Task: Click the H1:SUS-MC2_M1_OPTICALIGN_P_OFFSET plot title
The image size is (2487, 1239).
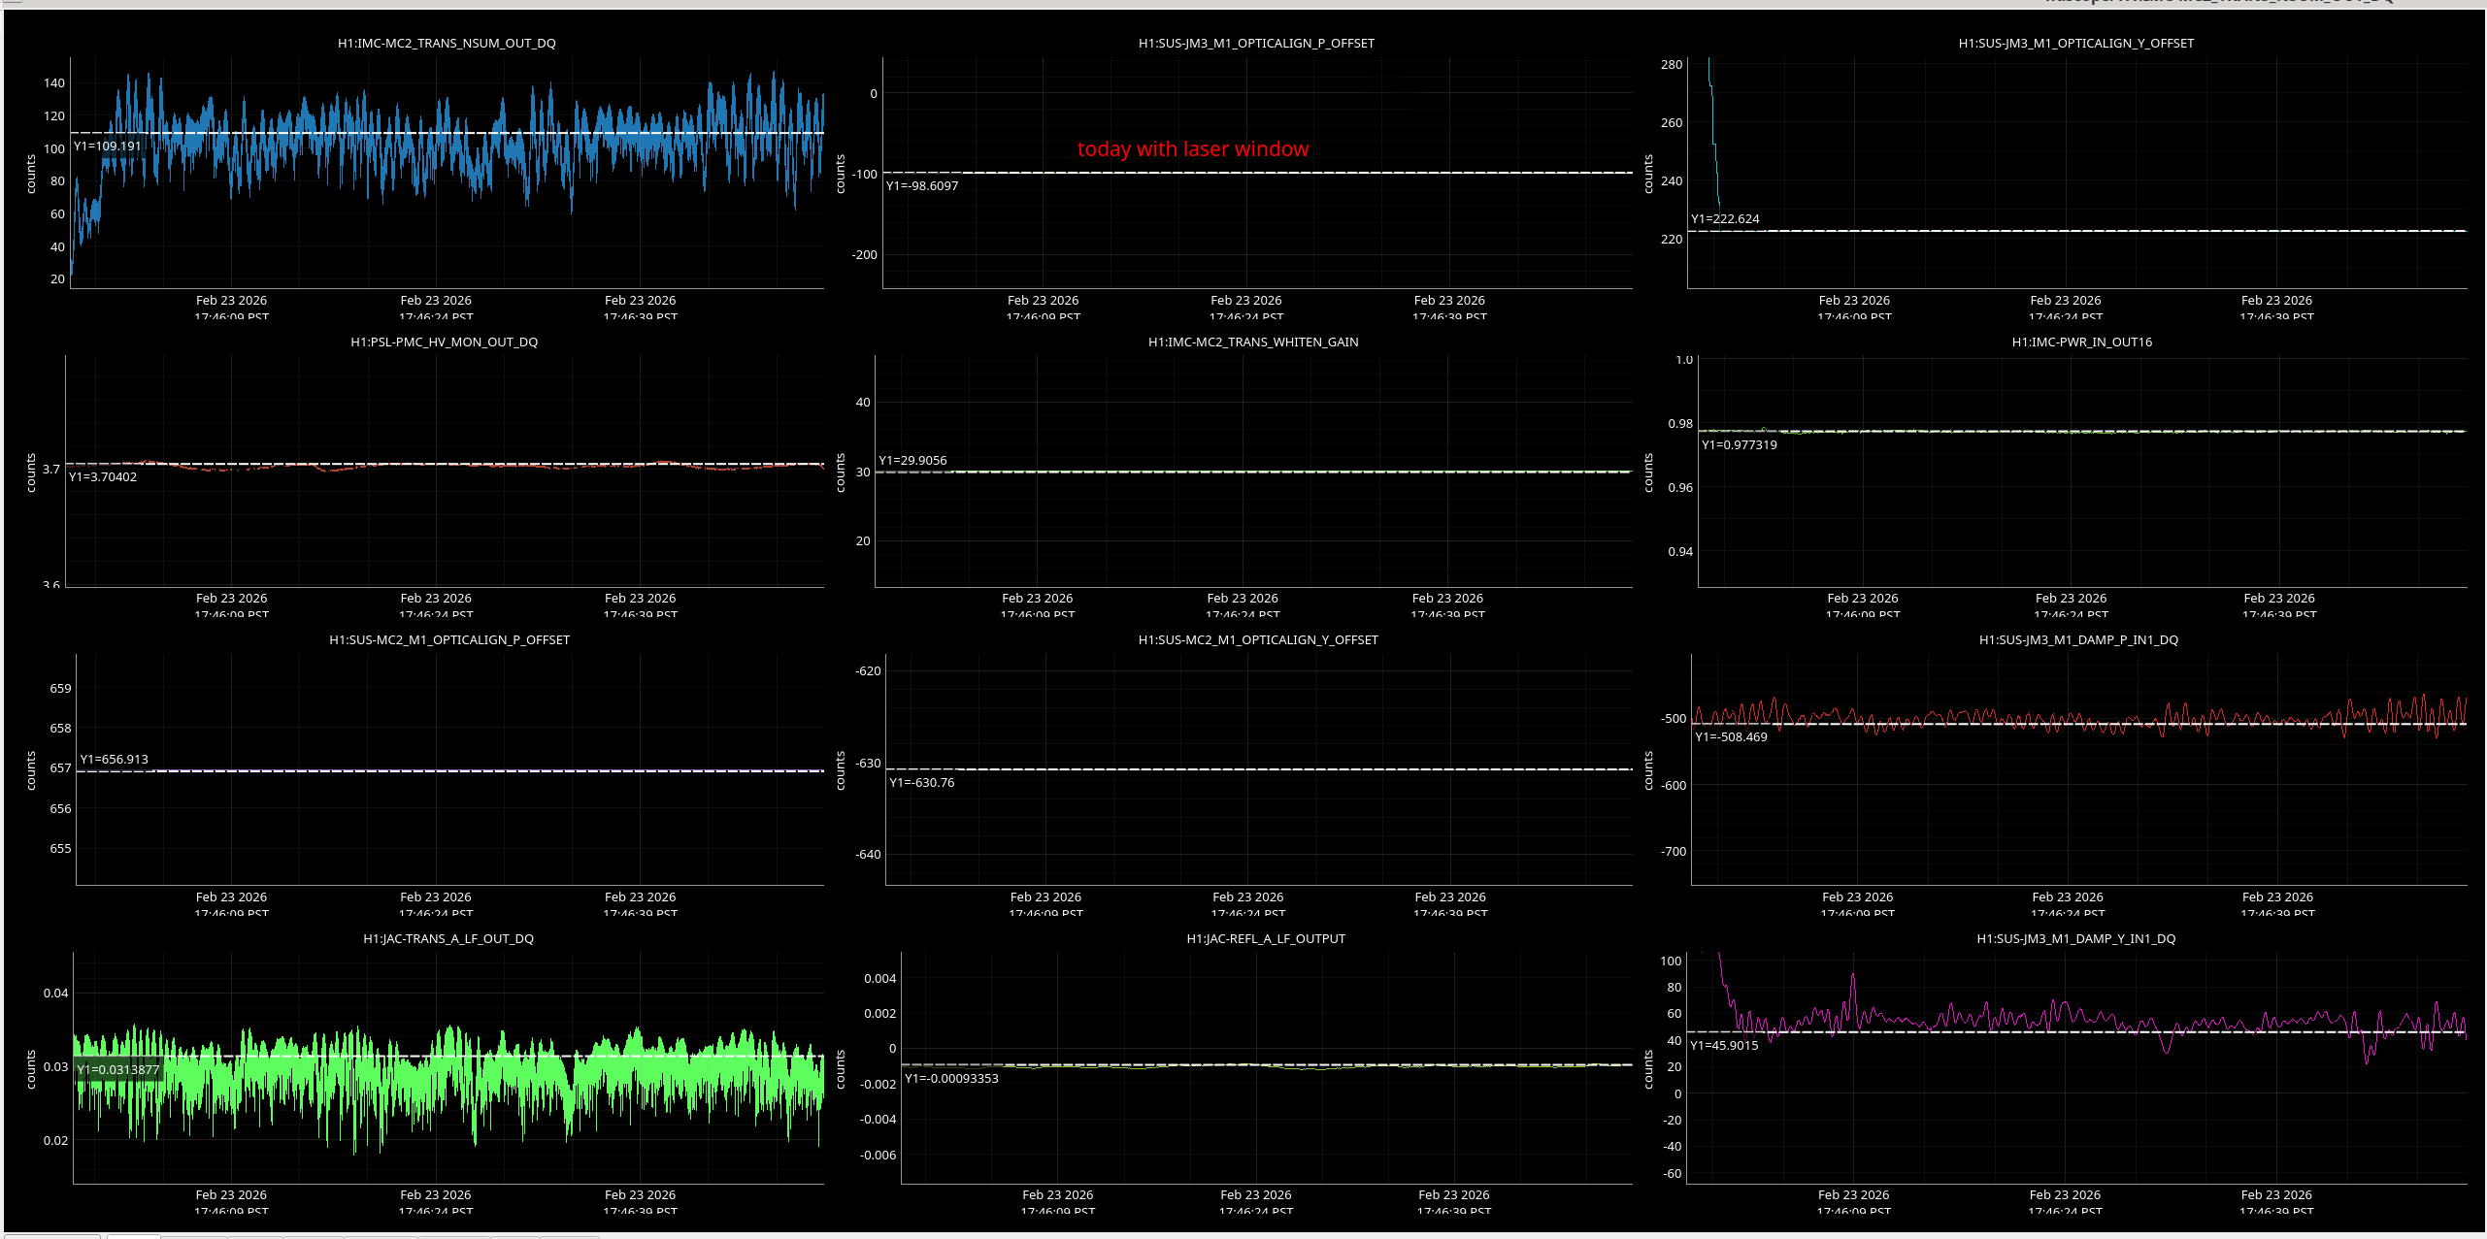Action: (x=448, y=640)
